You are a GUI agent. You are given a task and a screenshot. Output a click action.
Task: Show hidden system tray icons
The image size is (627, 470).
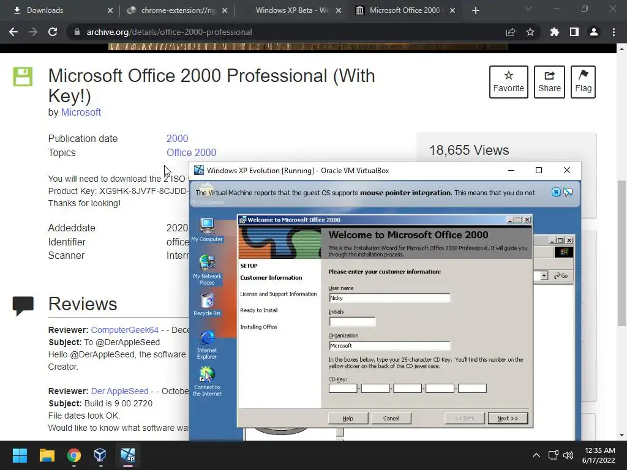tap(536, 455)
